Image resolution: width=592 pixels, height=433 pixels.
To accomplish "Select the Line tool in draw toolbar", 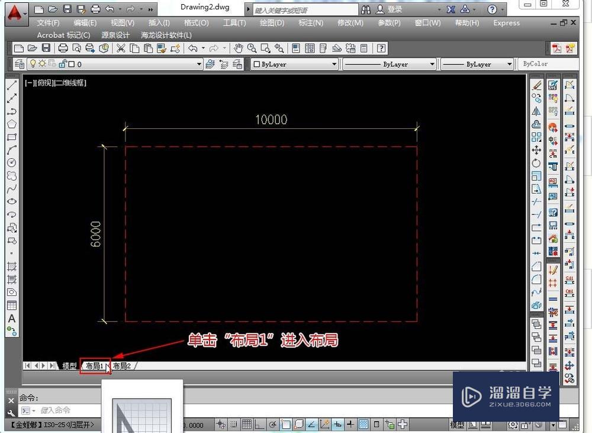I will tap(12, 86).
